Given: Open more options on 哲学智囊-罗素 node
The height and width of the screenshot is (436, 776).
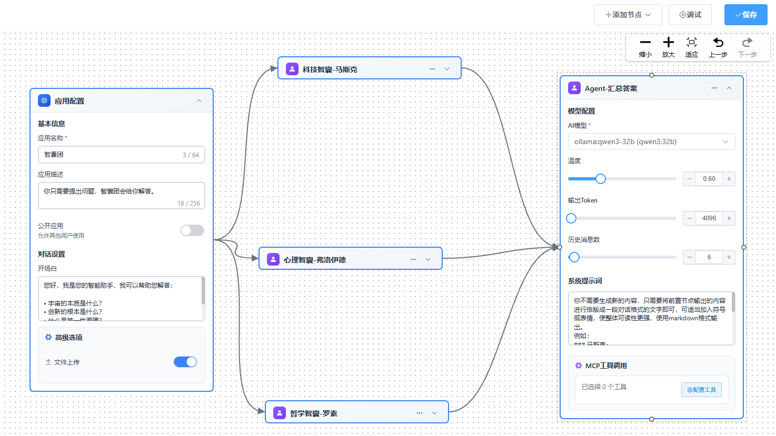Looking at the screenshot, I should (419, 413).
